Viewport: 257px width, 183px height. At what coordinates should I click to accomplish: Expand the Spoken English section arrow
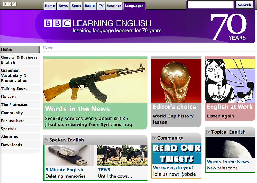46,140
